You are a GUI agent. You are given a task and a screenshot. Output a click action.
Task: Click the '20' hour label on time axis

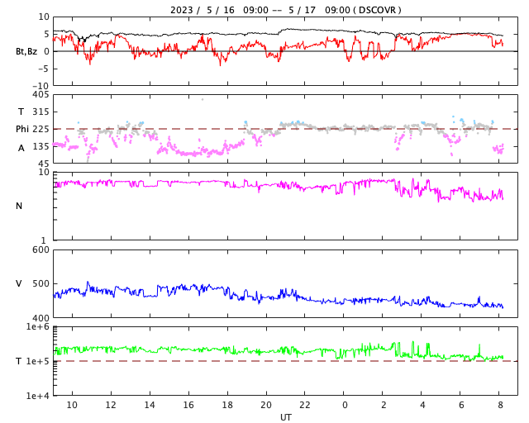point(266,405)
